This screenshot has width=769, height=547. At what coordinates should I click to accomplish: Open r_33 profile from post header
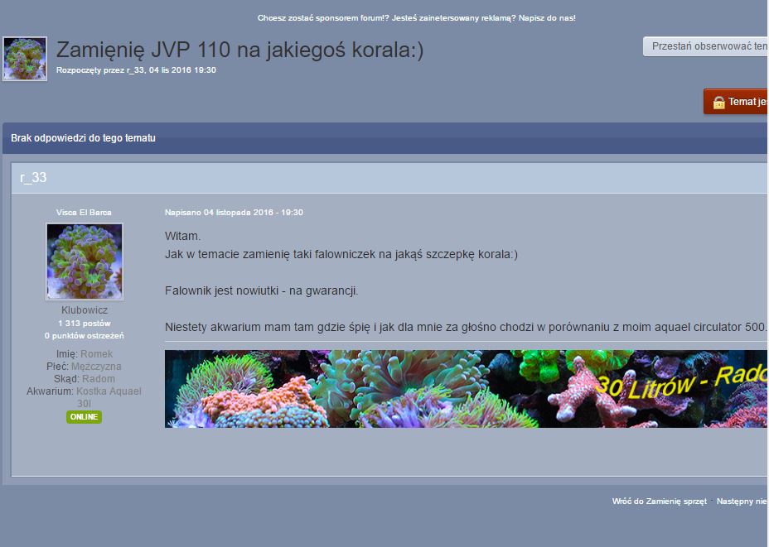pyautogui.click(x=33, y=178)
